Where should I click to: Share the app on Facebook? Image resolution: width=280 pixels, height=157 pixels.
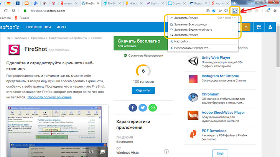pyautogui.click(x=133, y=108)
